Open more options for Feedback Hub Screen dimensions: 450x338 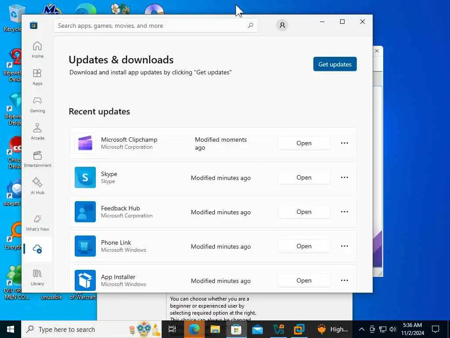pos(345,212)
